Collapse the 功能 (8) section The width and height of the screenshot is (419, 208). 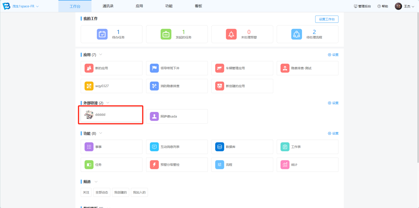point(101,133)
